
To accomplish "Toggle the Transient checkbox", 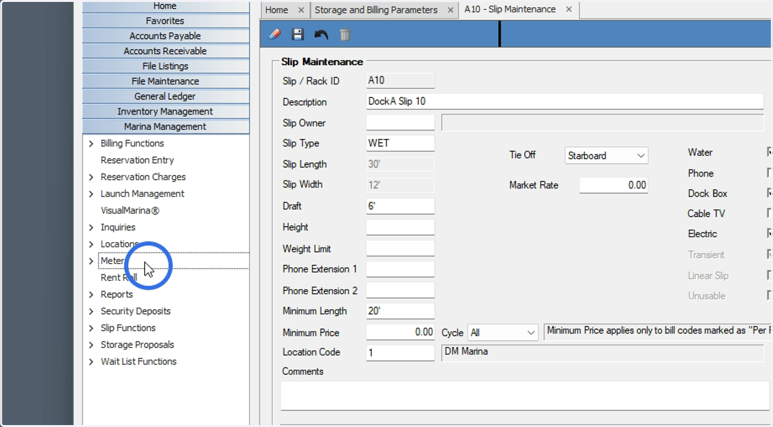I will (x=770, y=254).
